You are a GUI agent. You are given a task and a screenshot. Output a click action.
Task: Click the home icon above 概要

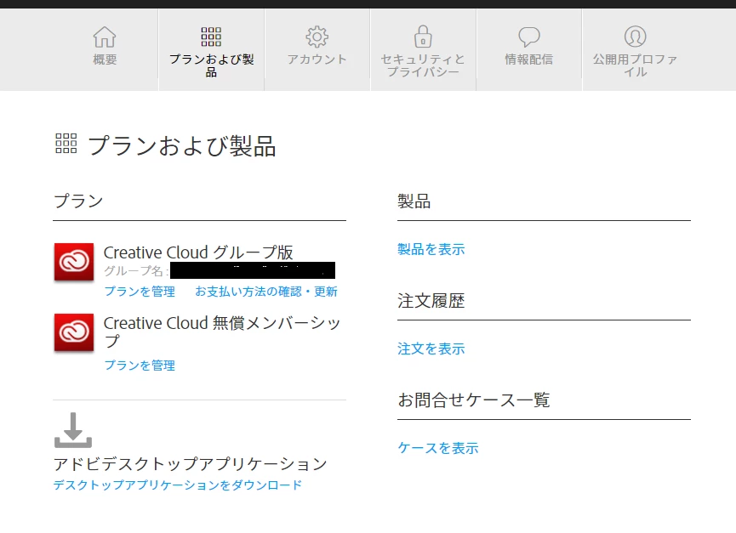tap(104, 37)
